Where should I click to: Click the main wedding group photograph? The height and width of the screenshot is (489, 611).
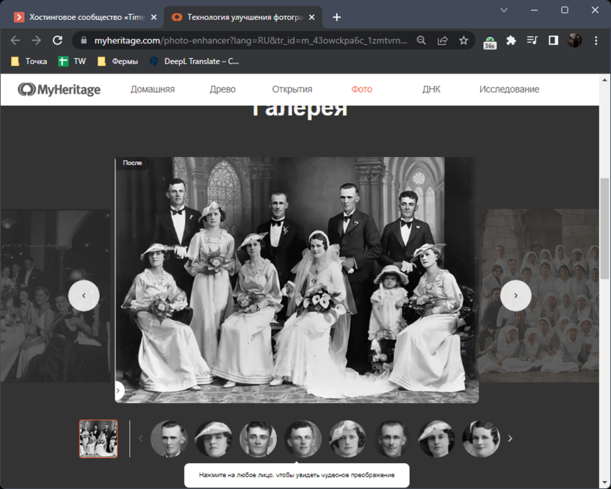(x=297, y=280)
